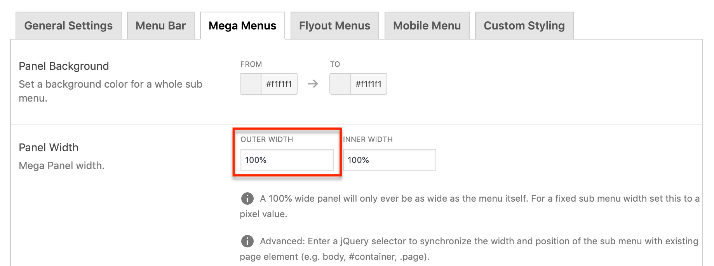Focus the Inner Width input field

[389, 160]
